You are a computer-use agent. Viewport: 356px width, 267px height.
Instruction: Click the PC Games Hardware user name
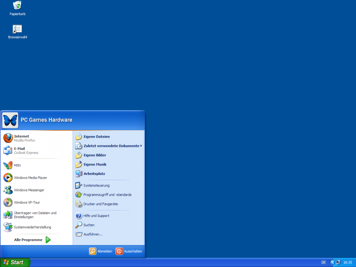pos(46,120)
